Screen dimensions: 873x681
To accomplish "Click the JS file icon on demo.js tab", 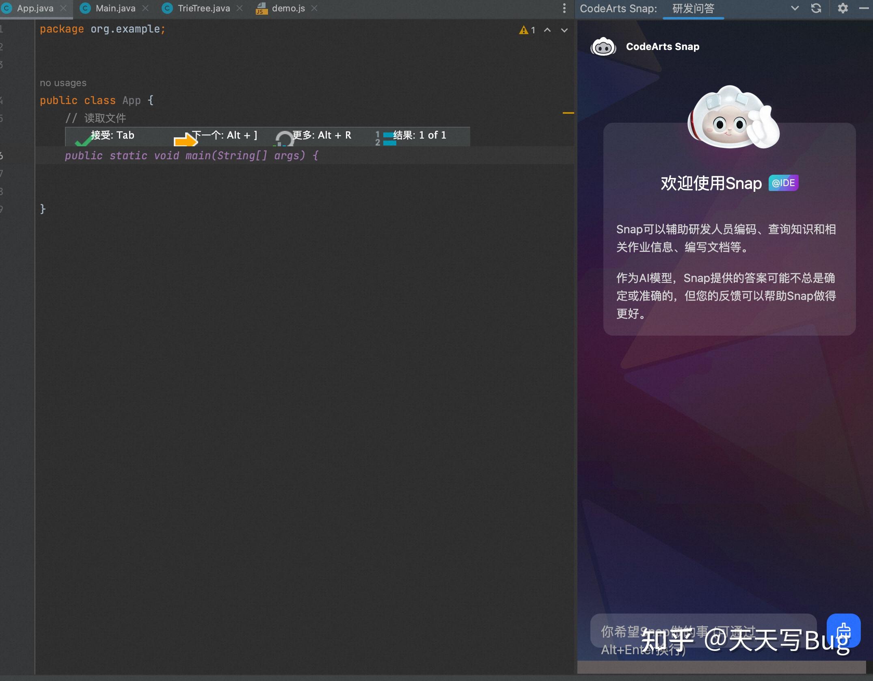I will pos(261,8).
